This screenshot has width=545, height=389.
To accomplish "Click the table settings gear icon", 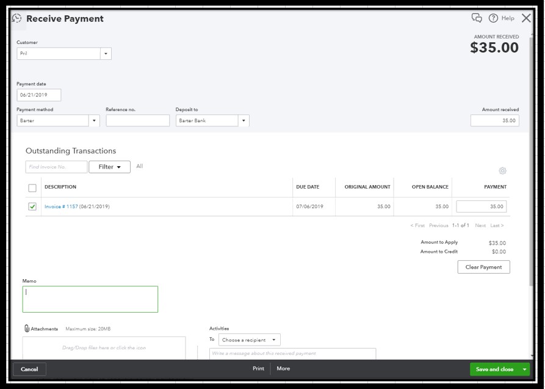I will coord(502,171).
